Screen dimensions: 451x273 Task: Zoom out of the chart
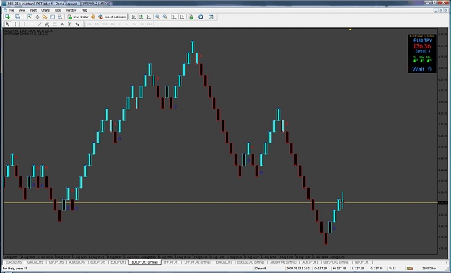[x=165, y=17]
